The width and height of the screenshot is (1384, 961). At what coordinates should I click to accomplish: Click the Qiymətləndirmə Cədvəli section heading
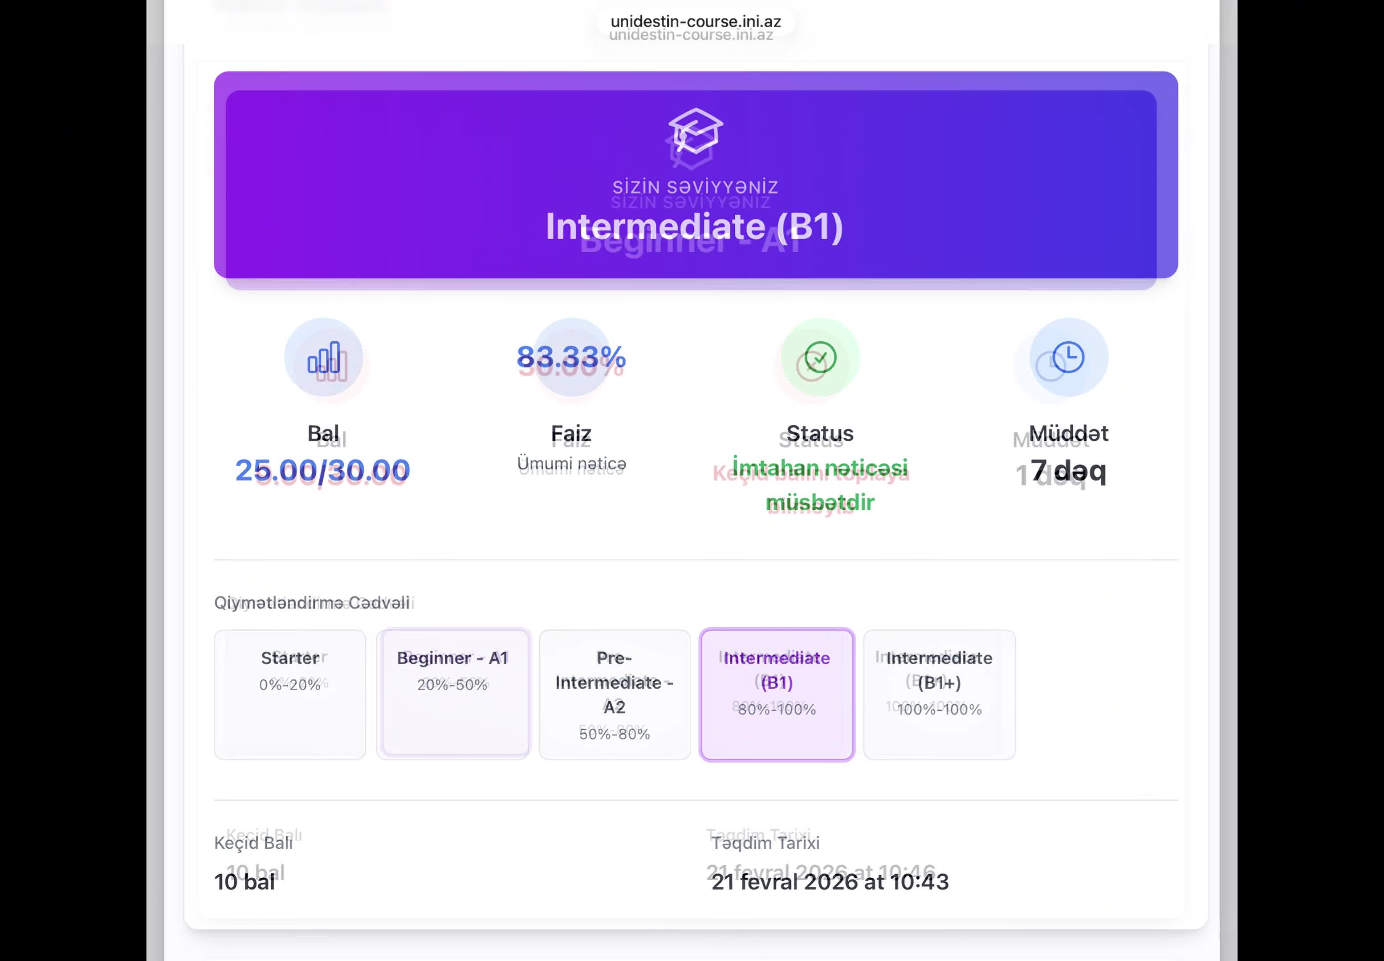[312, 603]
